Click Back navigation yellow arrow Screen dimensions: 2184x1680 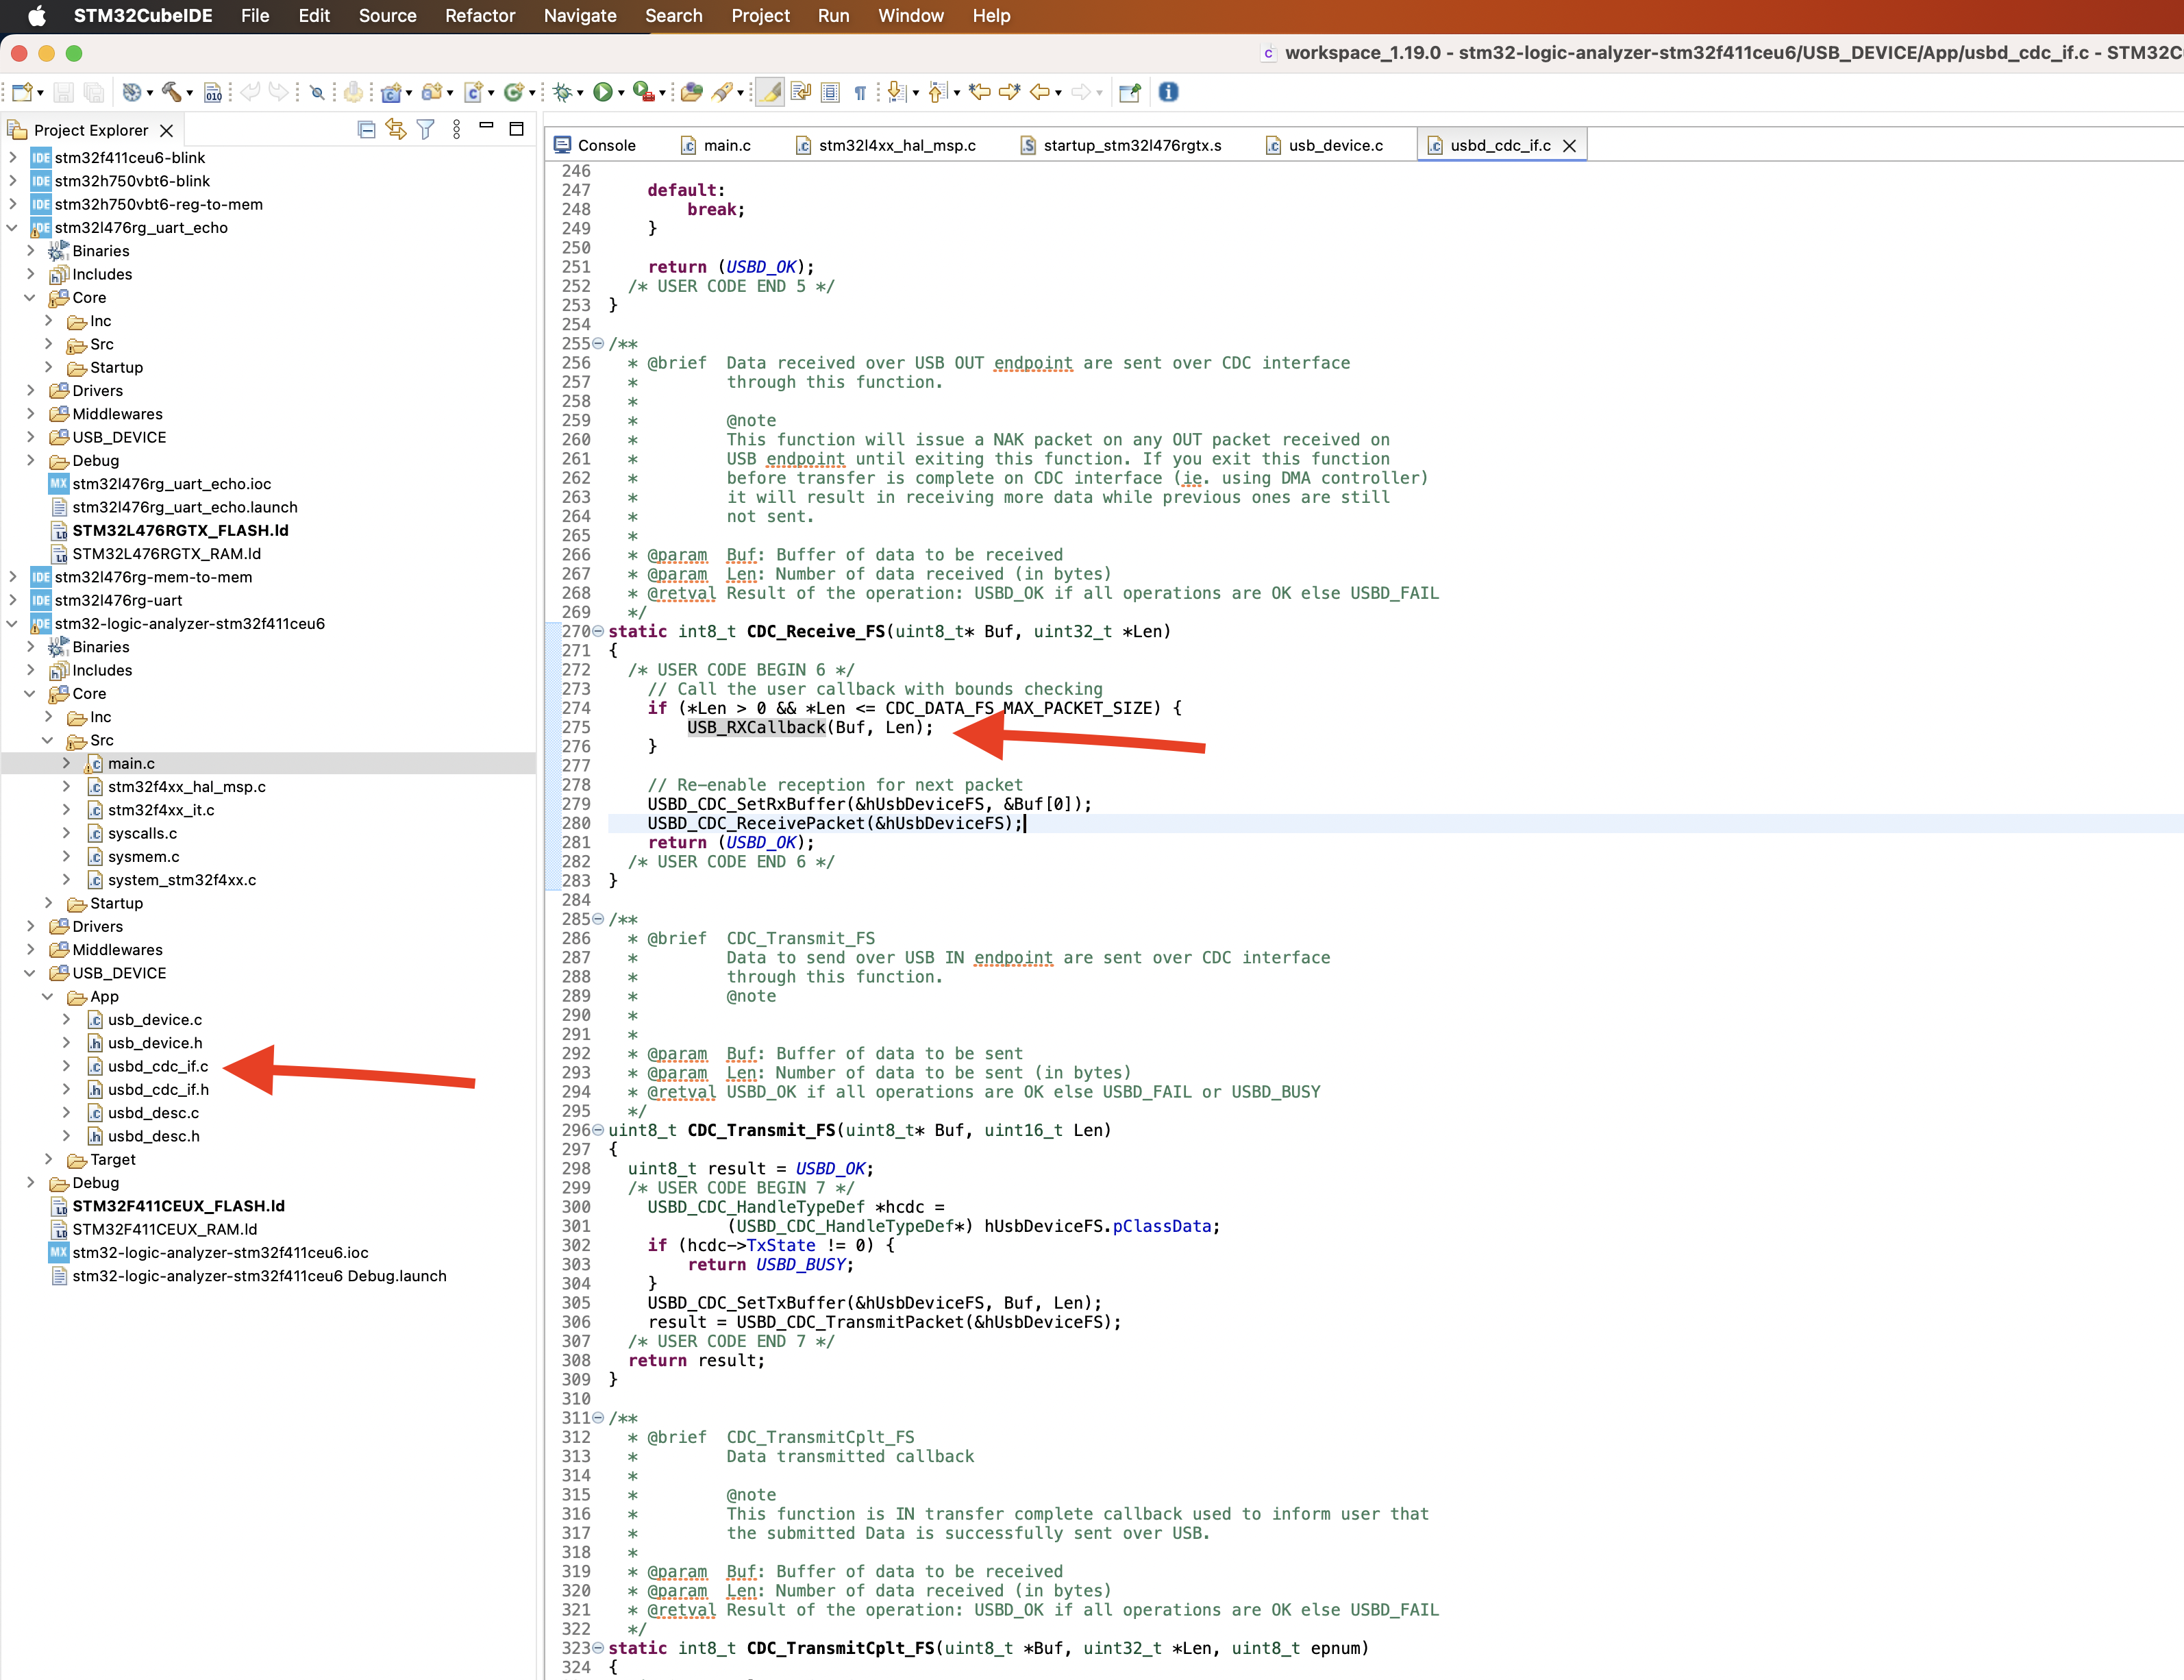point(1040,92)
